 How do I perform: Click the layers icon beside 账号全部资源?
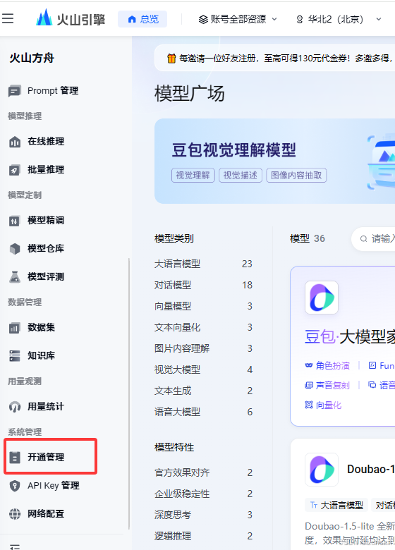[x=203, y=19]
